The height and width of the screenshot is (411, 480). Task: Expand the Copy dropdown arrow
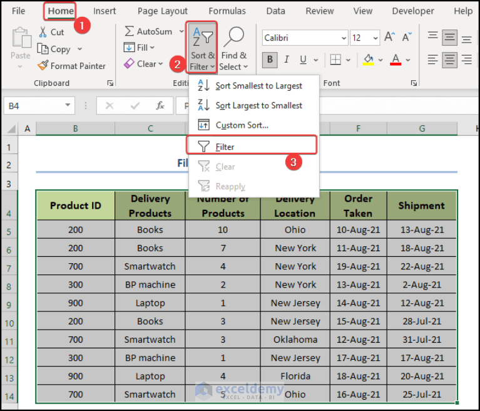pos(79,49)
